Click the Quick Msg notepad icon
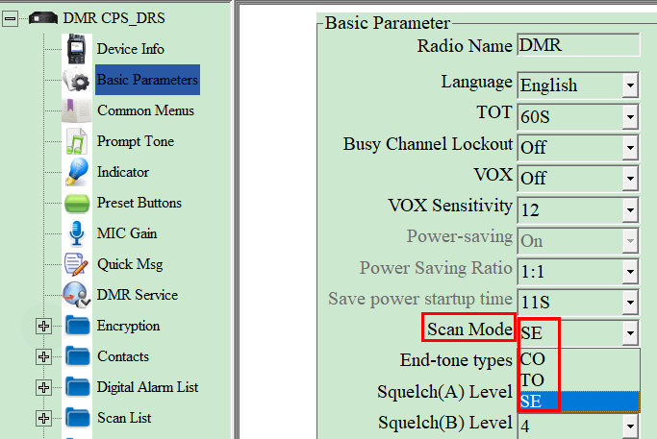657x439 pixels. click(77, 264)
